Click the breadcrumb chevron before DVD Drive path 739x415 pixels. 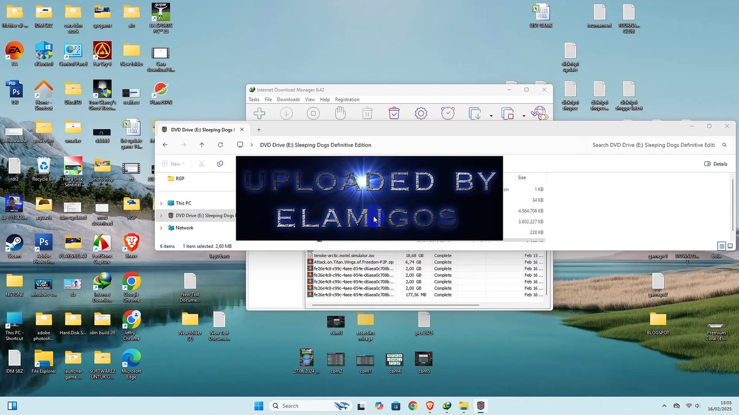pos(252,145)
